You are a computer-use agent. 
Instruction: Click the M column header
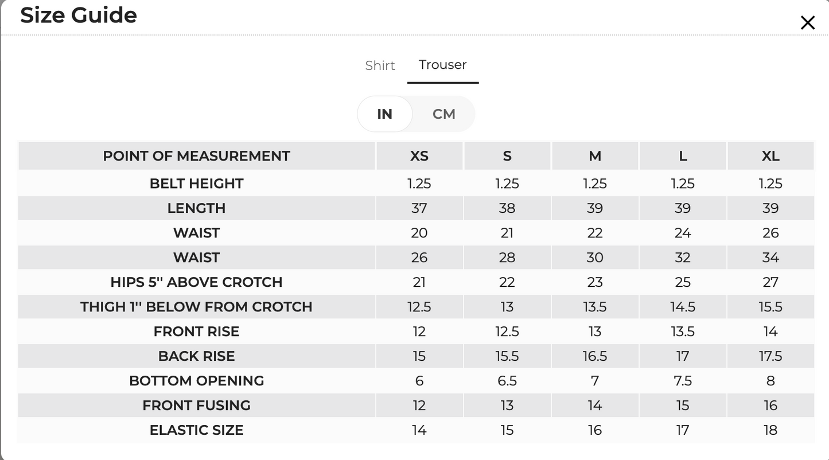tap(595, 156)
